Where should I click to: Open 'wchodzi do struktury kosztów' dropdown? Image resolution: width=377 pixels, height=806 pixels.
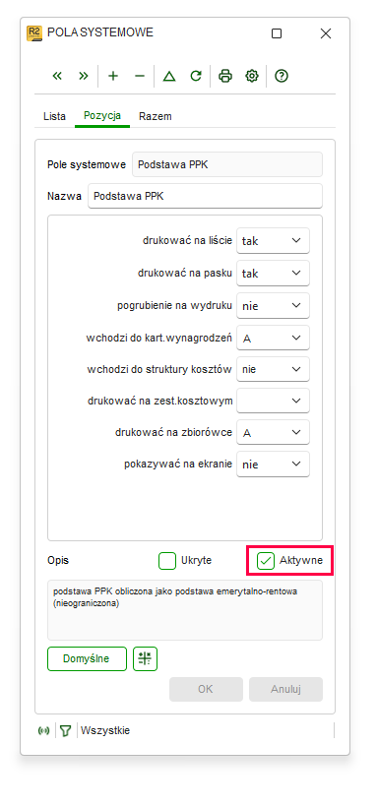[x=273, y=369]
